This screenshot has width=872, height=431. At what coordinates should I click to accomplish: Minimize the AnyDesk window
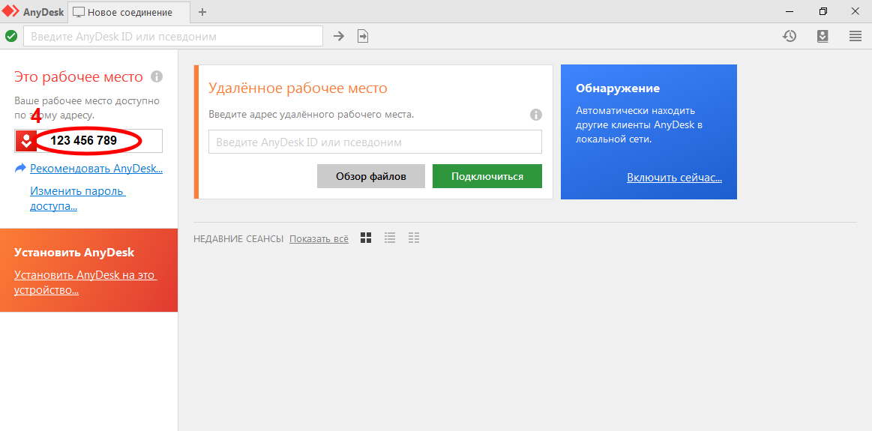790,11
